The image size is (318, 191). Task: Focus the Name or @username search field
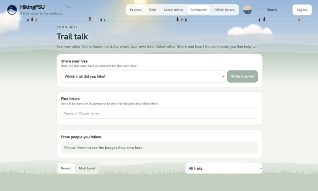click(x=159, y=113)
